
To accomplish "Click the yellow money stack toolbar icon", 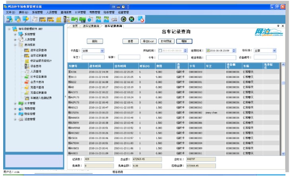I will coord(58,19).
